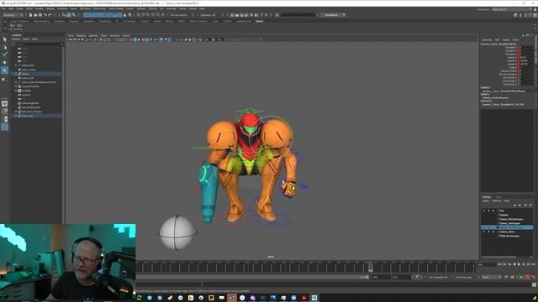Play animation forward
This screenshot has height=302, width=538.
tap(519, 264)
